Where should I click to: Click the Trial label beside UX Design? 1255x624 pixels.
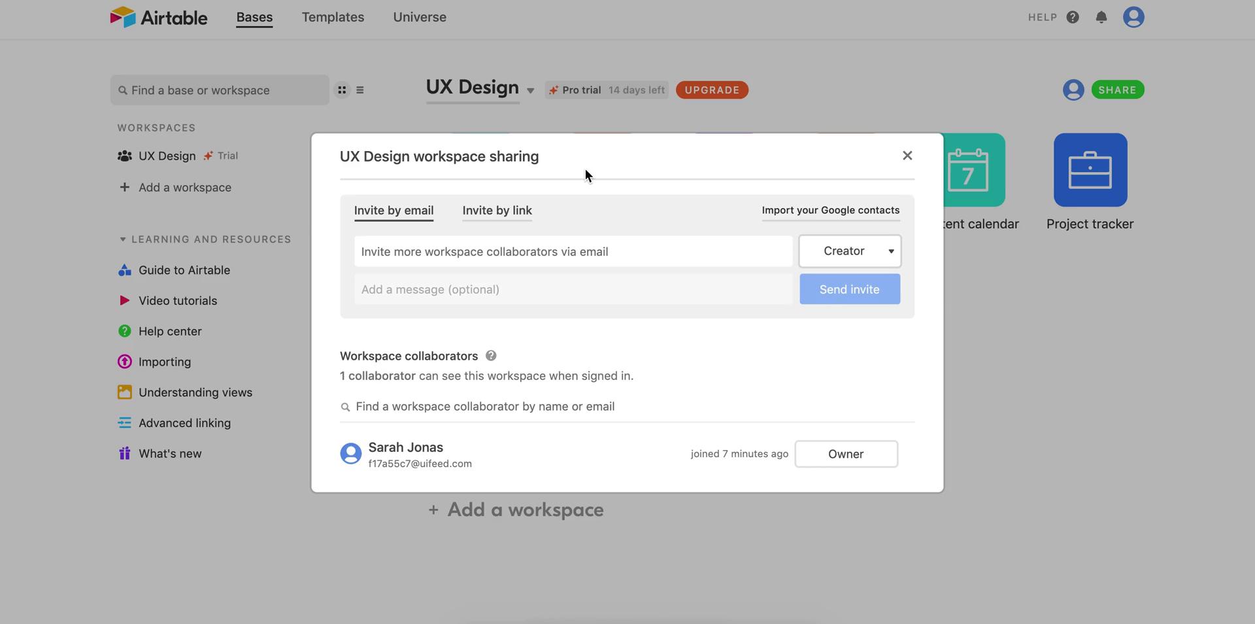227,156
